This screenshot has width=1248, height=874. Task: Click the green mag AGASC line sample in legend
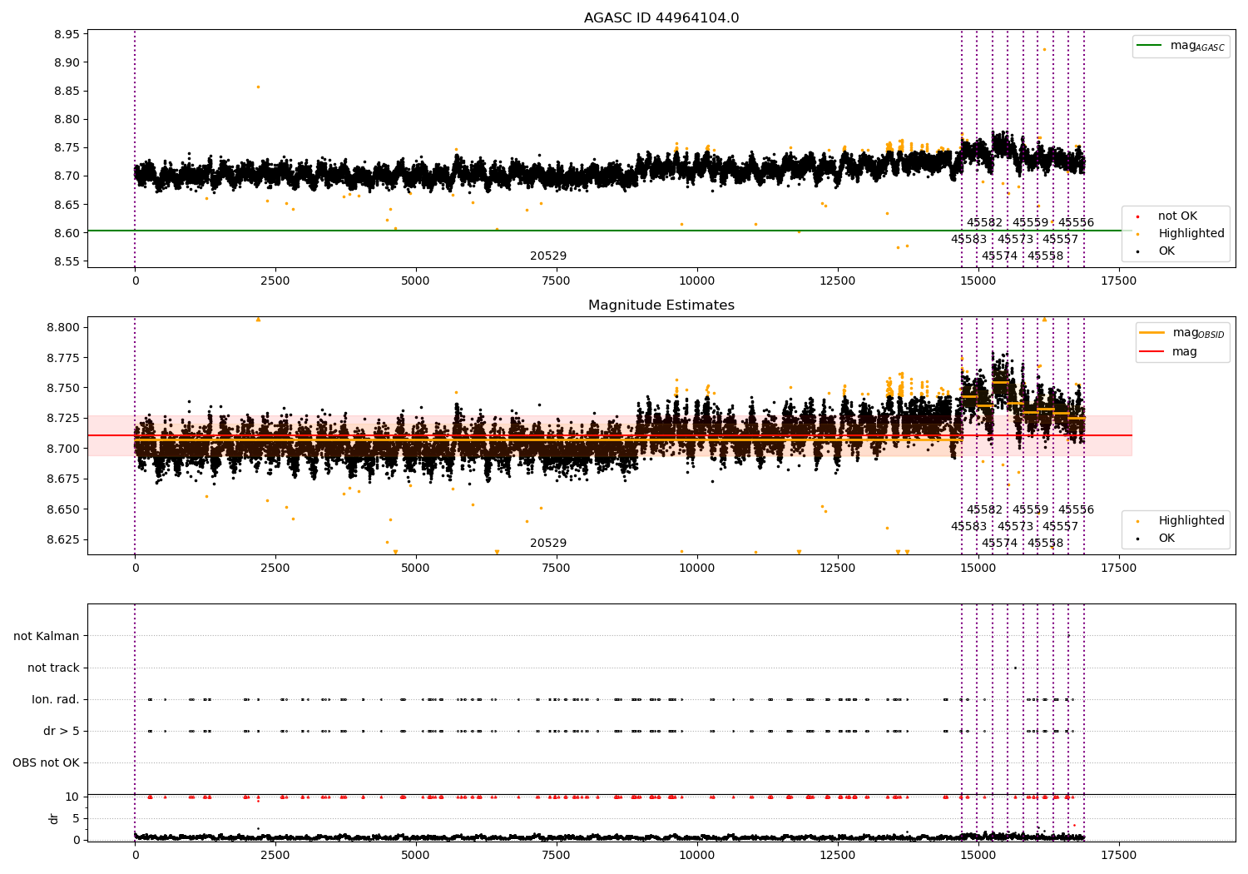1149,46
